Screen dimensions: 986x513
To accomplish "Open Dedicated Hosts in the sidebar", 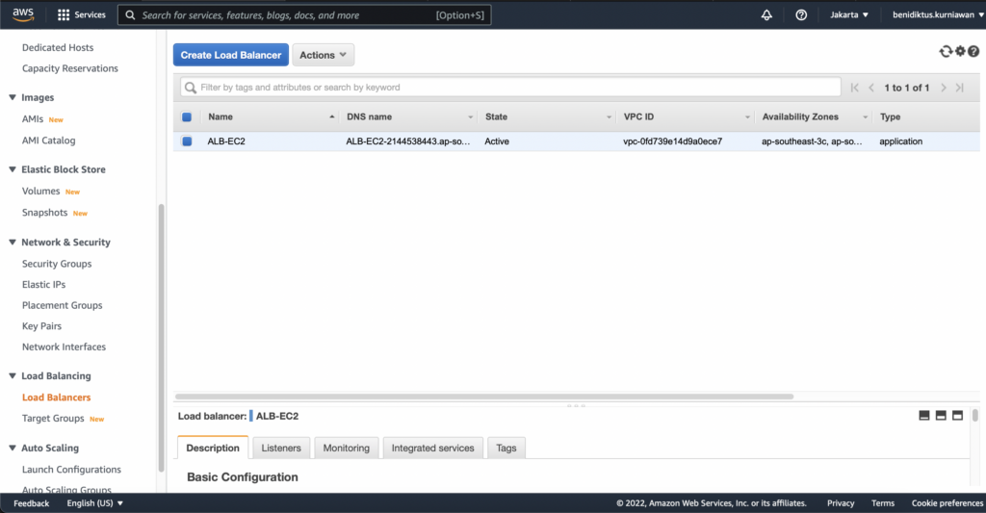I will pos(58,47).
